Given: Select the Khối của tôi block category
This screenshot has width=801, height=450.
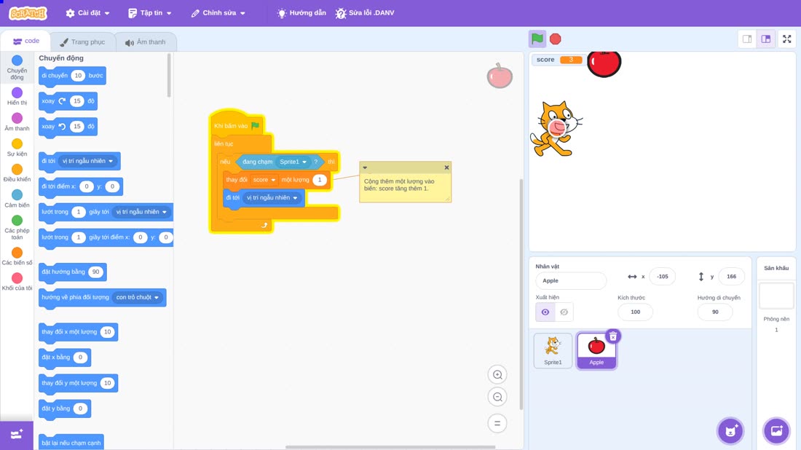Looking at the screenshot, I should pyautogui.click(x=17, y=282).
